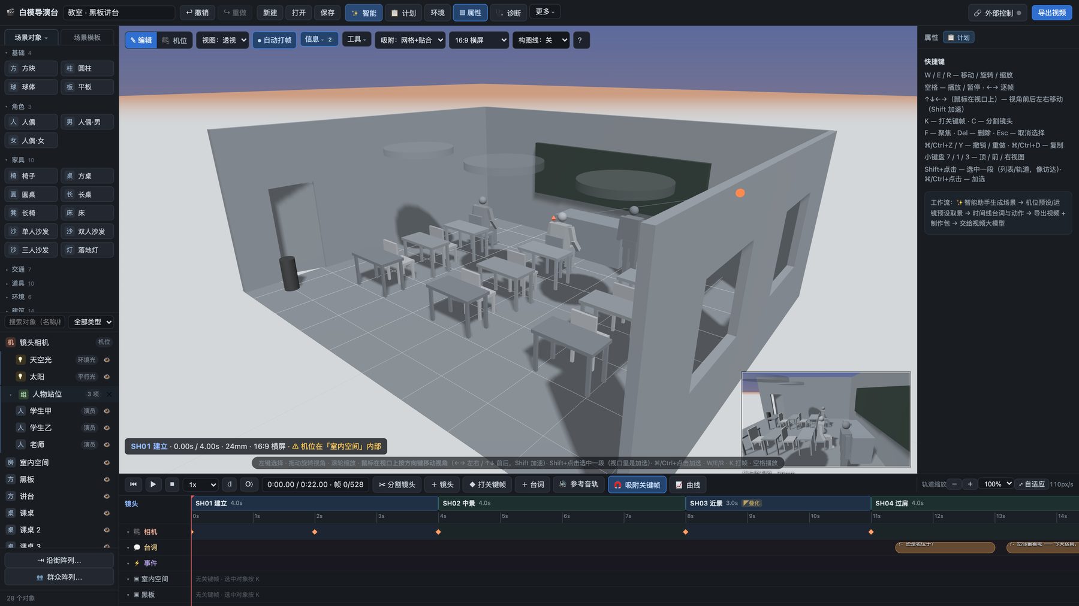
Task: Open the 16:9 横屏 aspect dropdown
Action: (x=479, y=40)
